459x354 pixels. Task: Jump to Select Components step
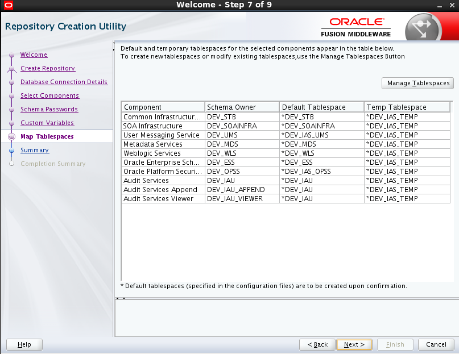coord(49,95)
